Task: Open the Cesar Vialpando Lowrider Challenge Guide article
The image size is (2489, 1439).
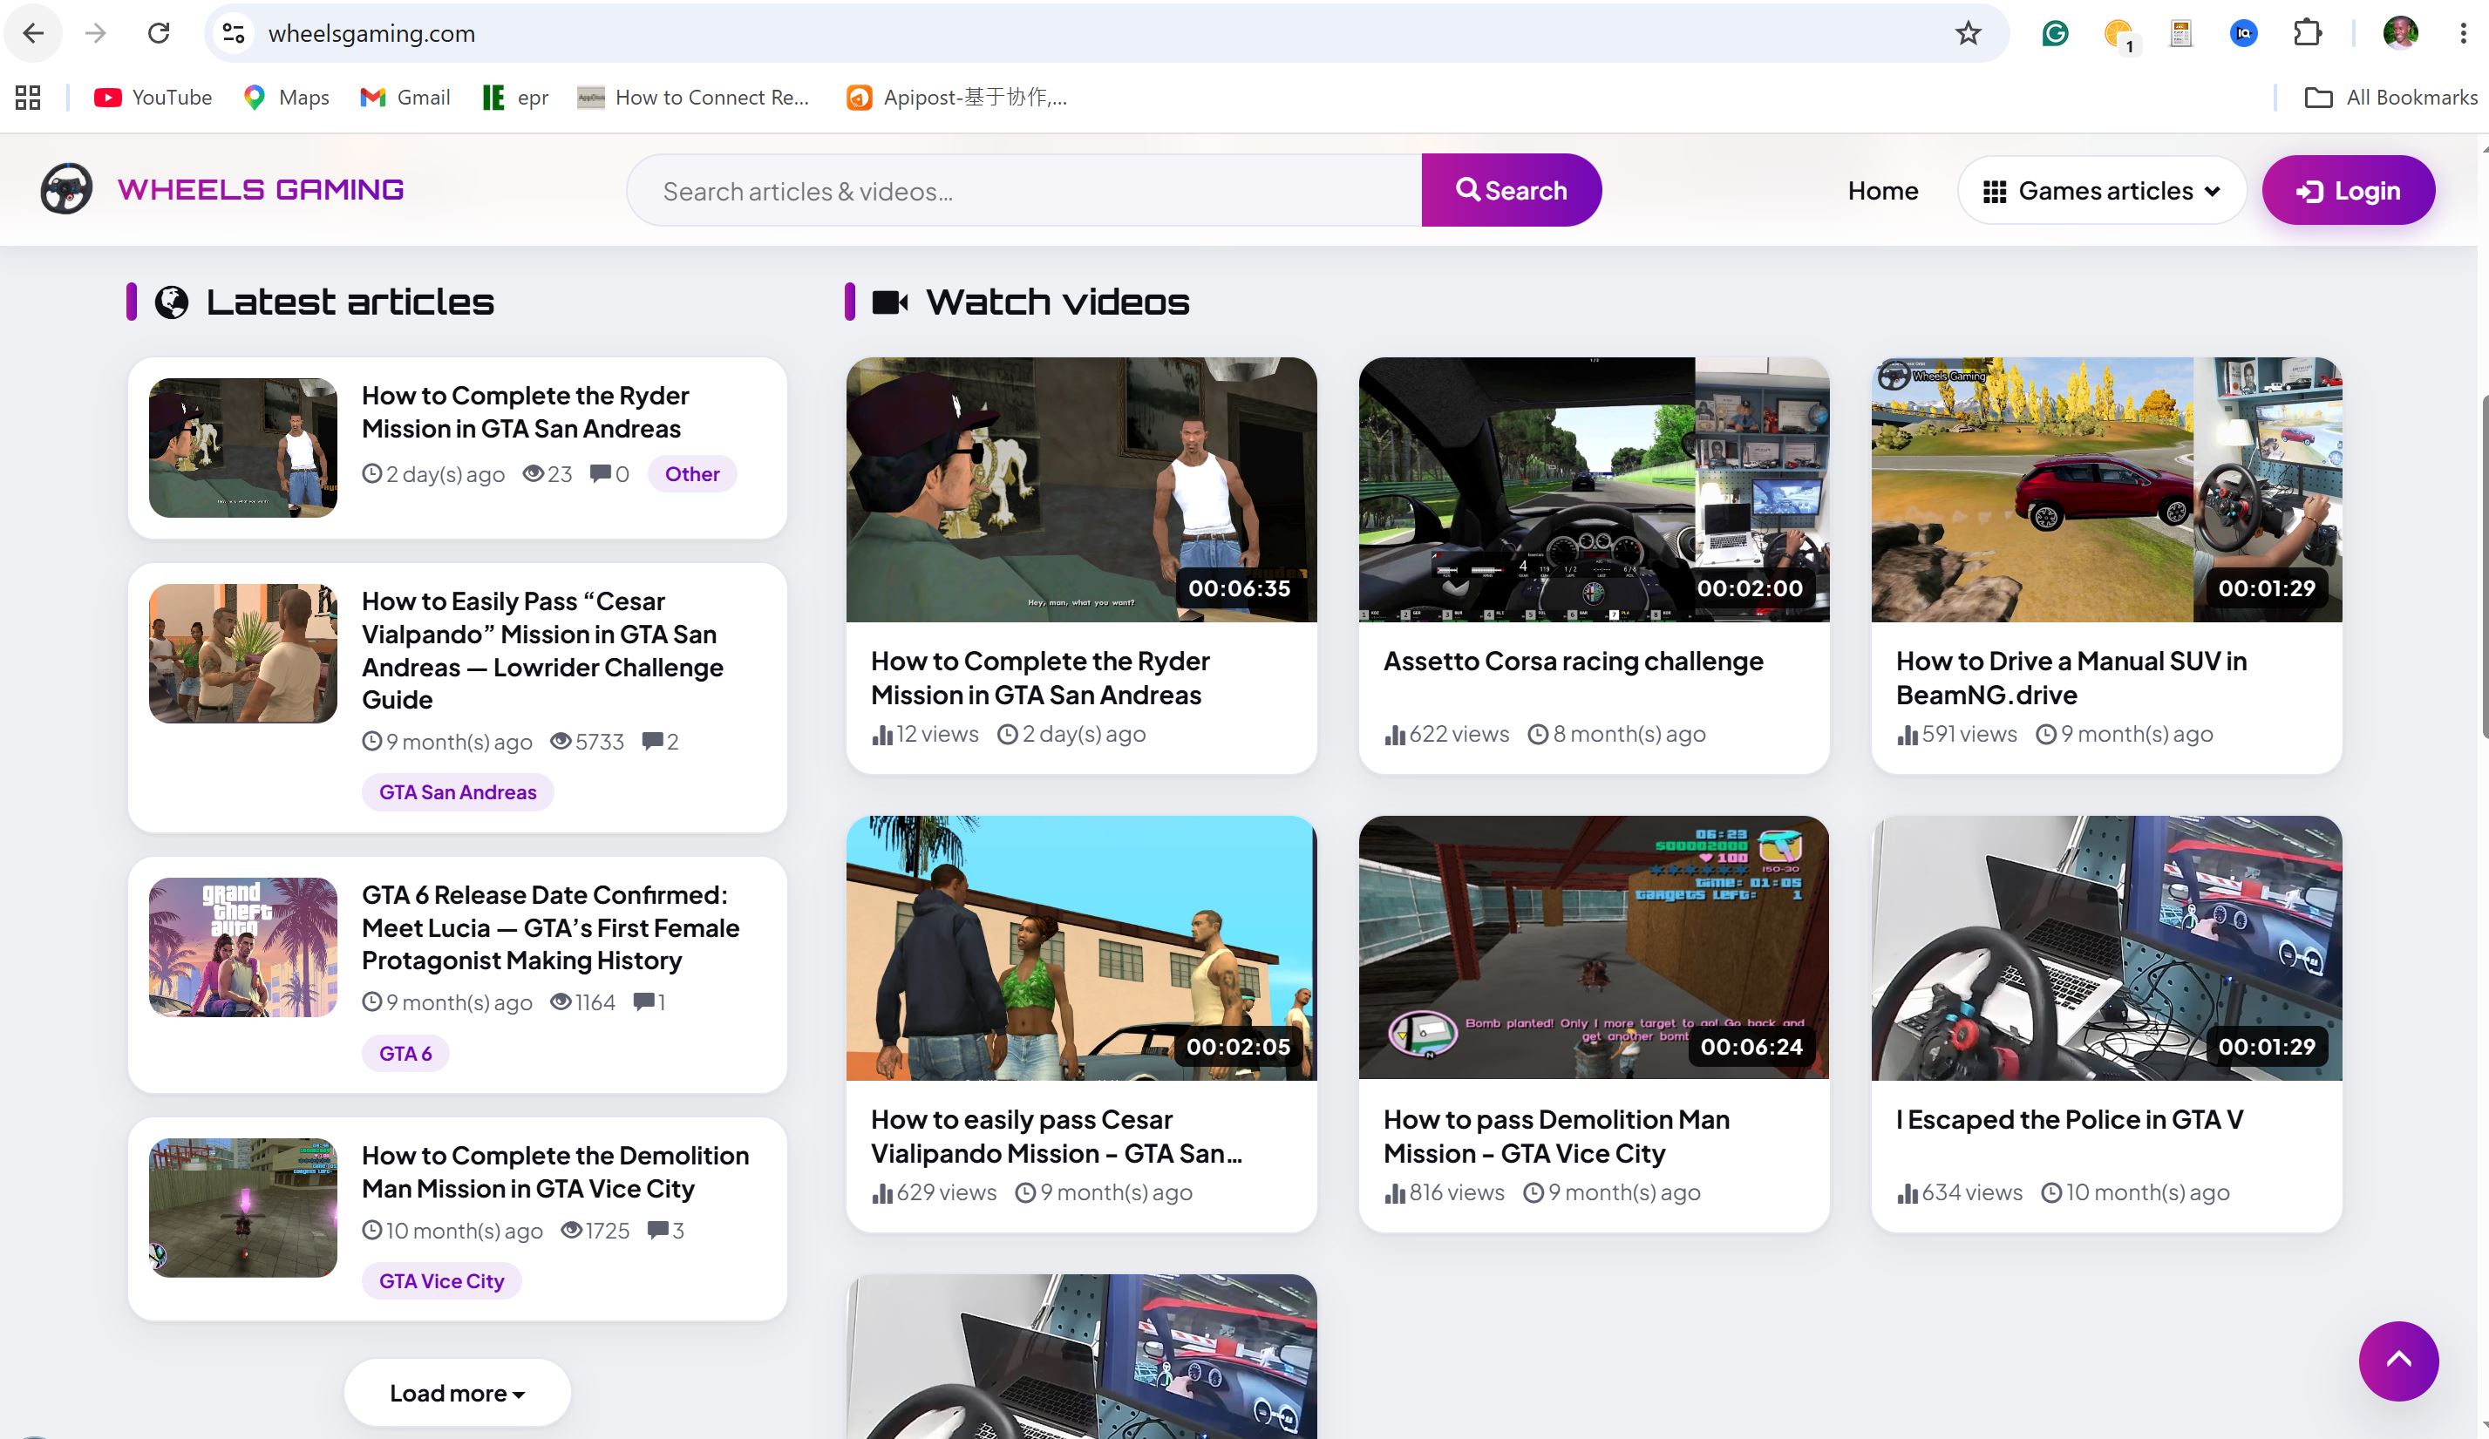Action: [542, 650]
